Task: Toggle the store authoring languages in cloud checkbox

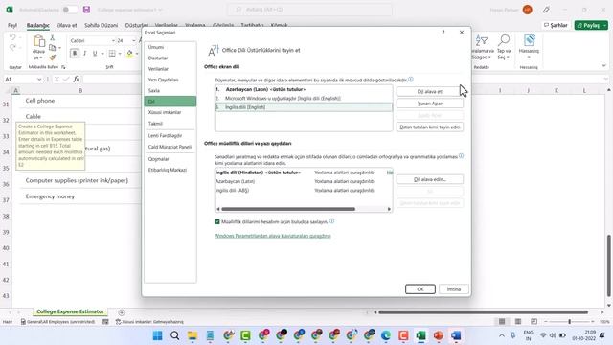Action: (217, 221)
